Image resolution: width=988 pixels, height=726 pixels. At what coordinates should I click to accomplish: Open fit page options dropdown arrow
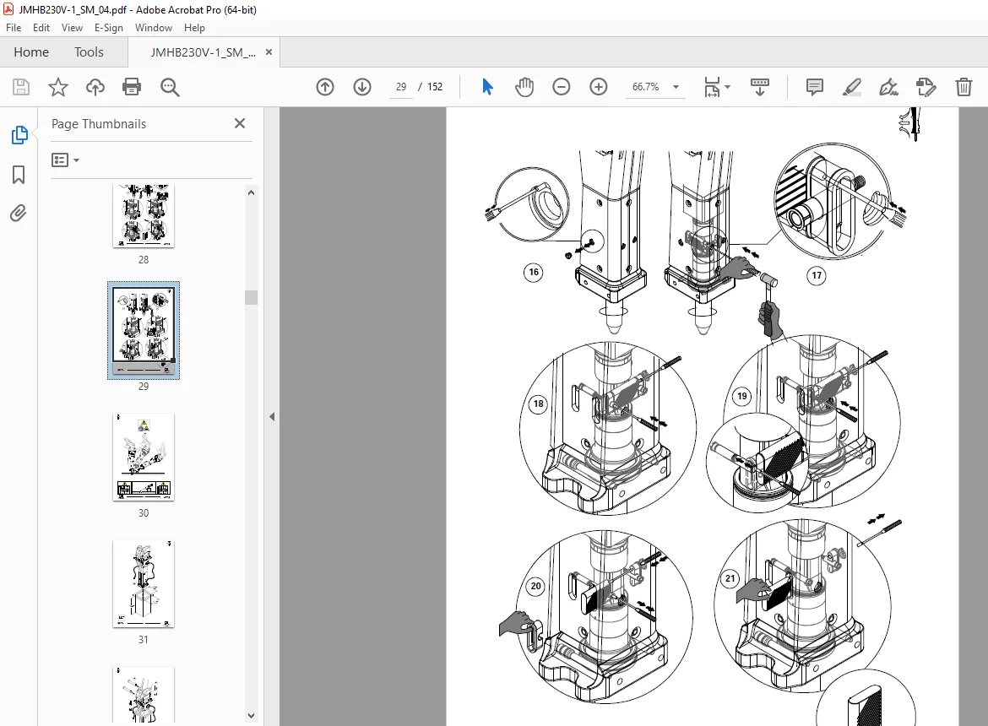coord(728,87)
